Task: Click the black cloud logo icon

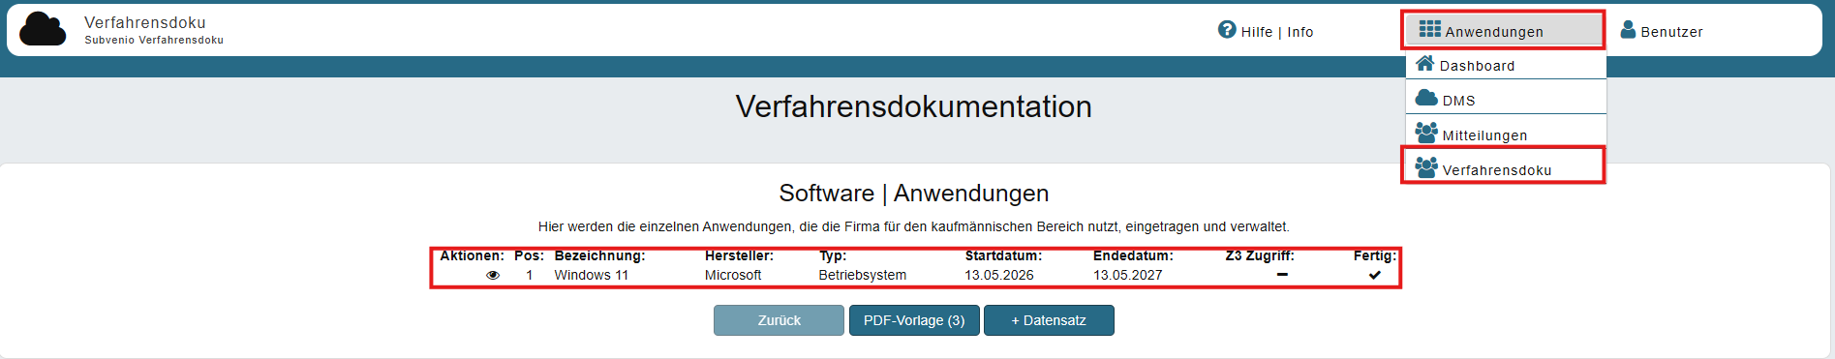Action: (x=43, y=29)
